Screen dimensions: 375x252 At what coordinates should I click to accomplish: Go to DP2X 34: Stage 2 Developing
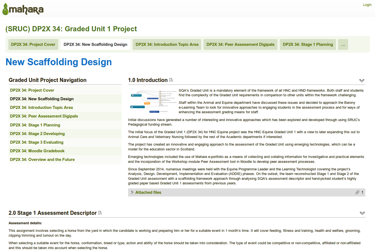[37, 134]
